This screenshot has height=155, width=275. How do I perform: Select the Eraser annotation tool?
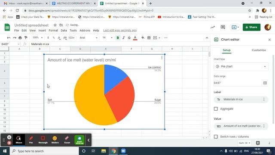[x=67, y=139]
